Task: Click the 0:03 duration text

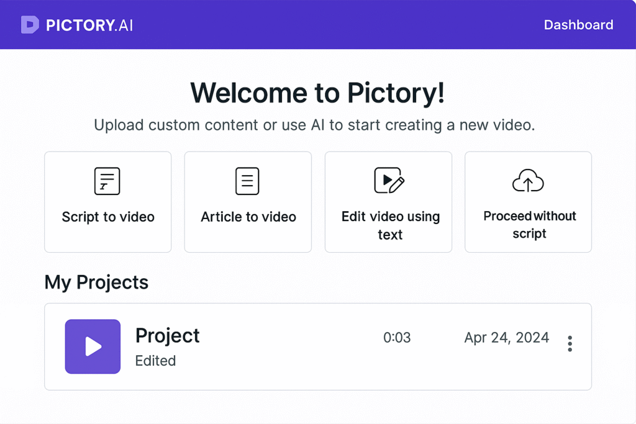Action: pos(397,337)
